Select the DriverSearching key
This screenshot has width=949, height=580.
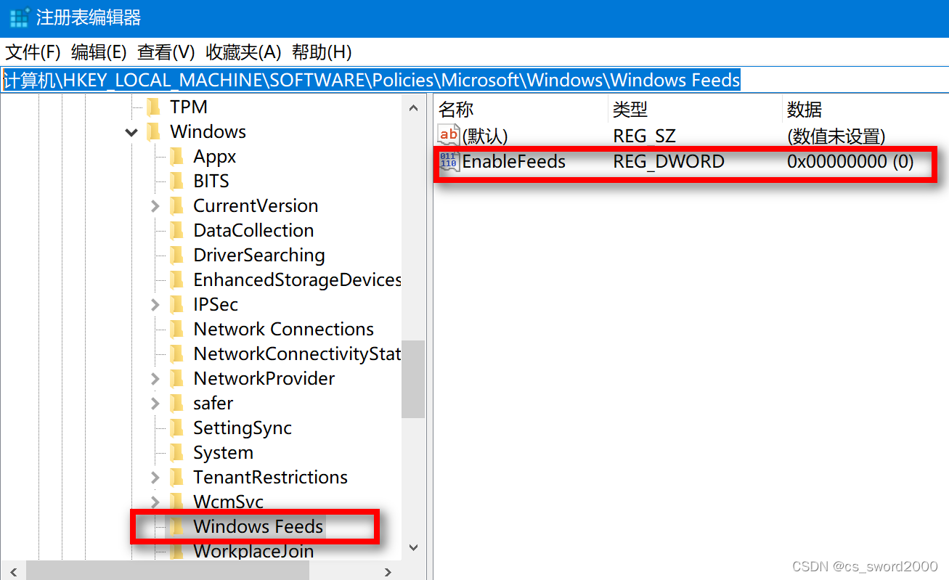(x=259, y=256)
